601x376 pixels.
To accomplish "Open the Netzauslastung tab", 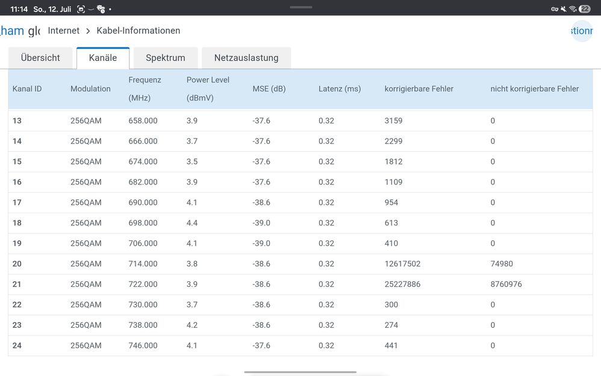I will click(246, 58).
